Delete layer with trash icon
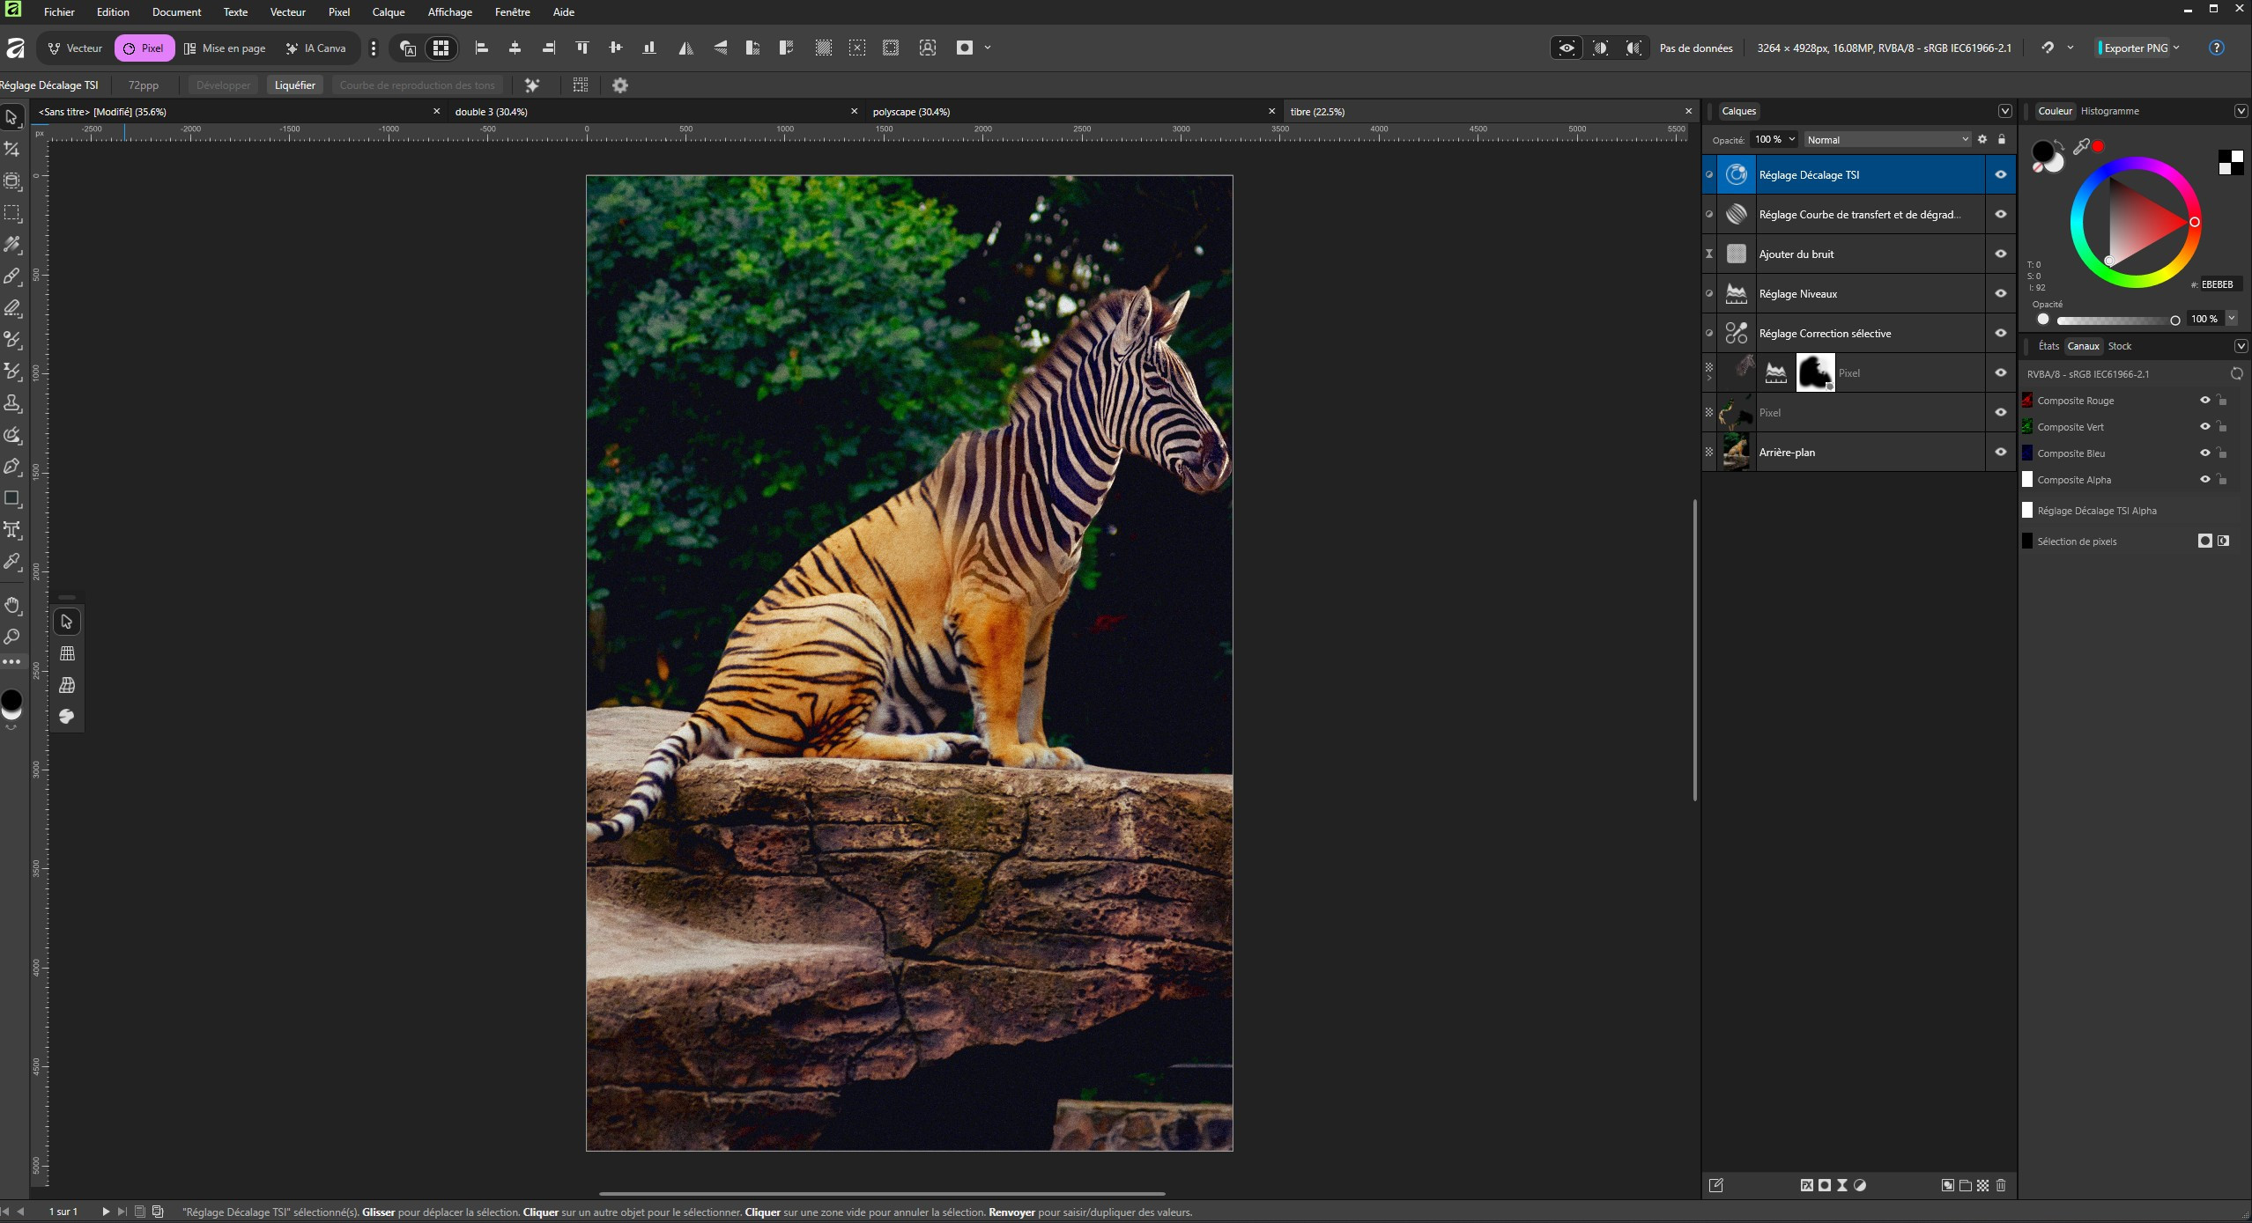Viewport: 2252px width, 1223px height. point(2001,1185)
